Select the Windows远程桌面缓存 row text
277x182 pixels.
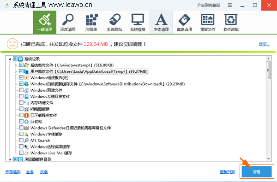50,147
